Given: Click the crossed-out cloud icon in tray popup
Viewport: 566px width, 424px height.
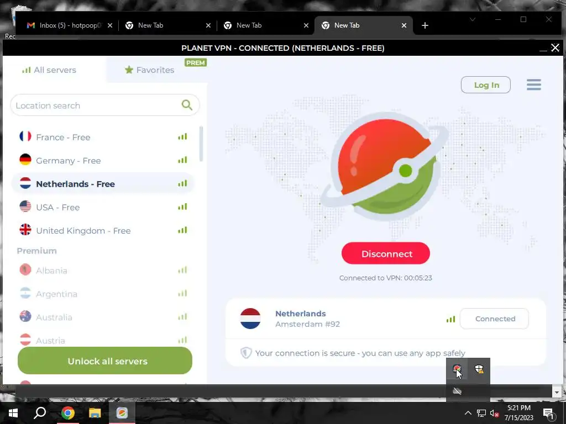Looking at the screenshot, I should pos(457,391).
